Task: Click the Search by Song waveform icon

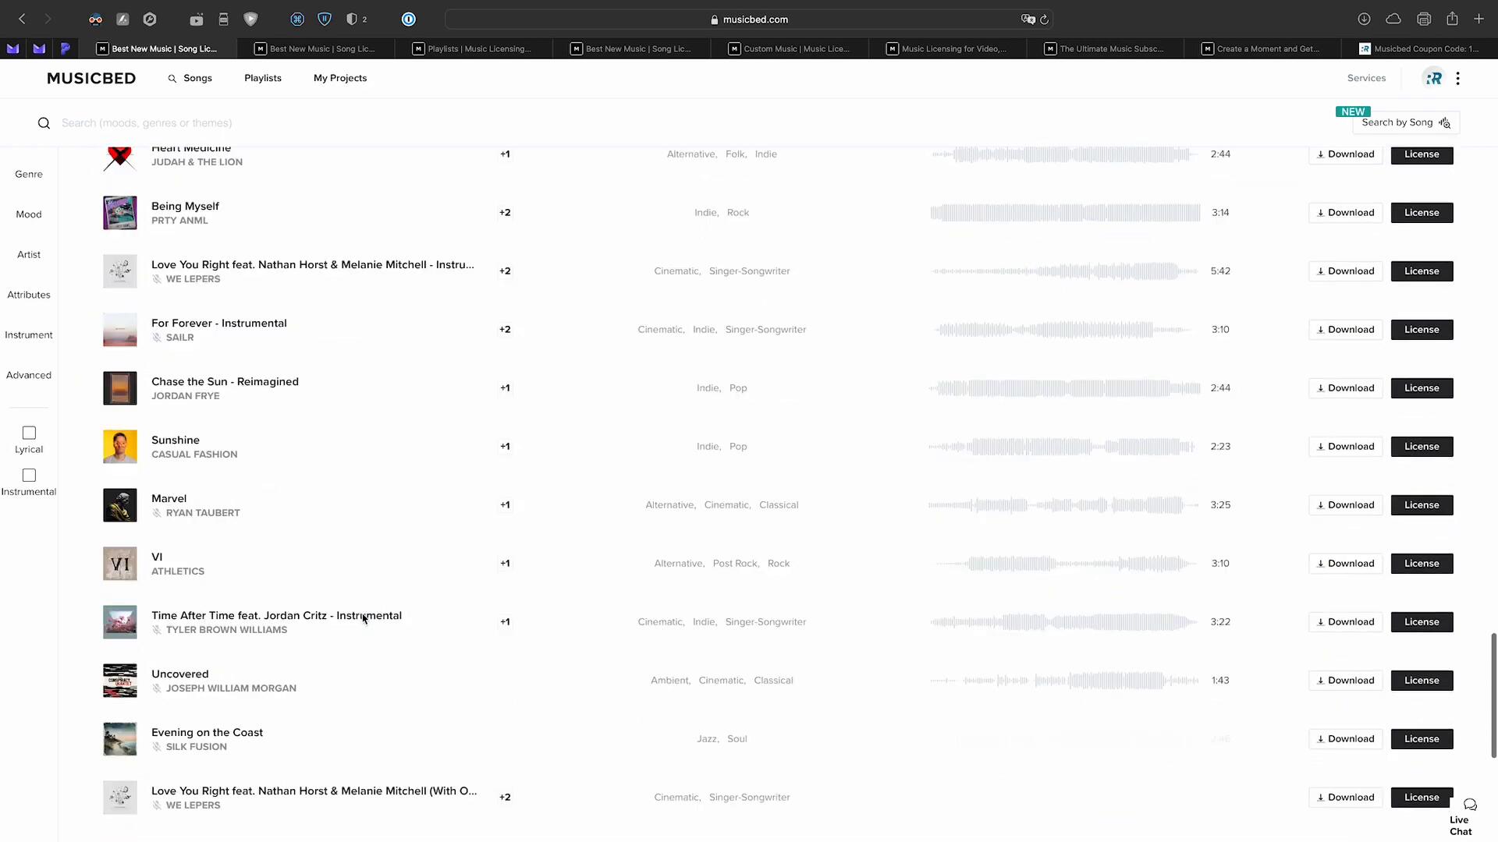Action: 1445,122
